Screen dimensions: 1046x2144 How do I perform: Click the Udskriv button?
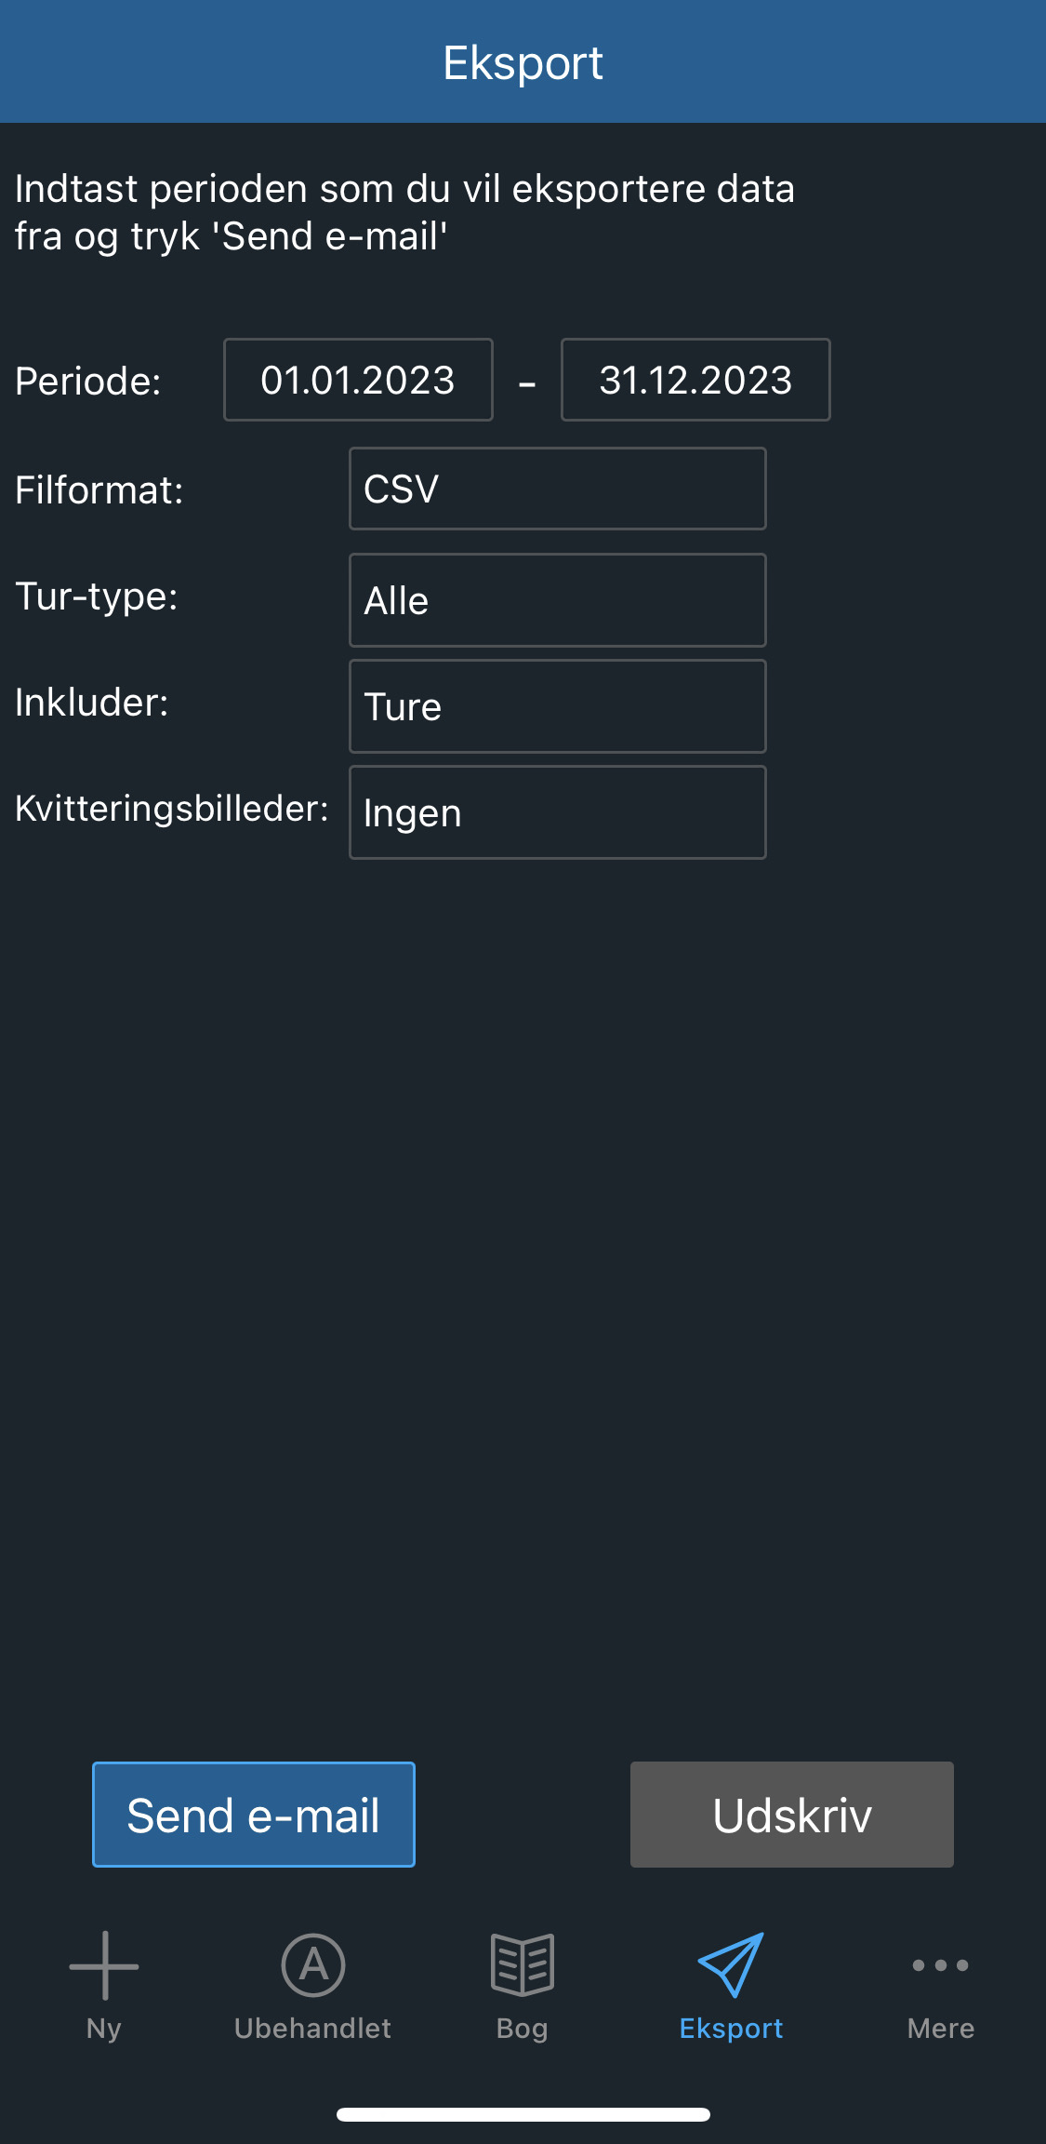click(x=792, y=1815)
